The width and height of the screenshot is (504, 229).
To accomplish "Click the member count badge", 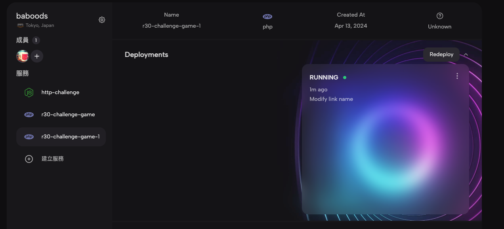I will coord(36,40).
